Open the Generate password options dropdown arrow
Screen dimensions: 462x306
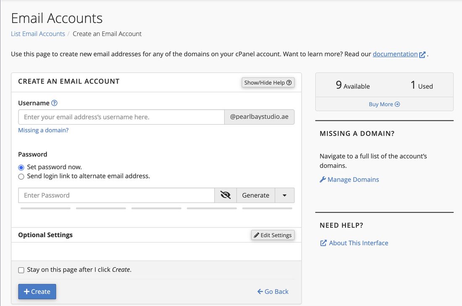284,195
